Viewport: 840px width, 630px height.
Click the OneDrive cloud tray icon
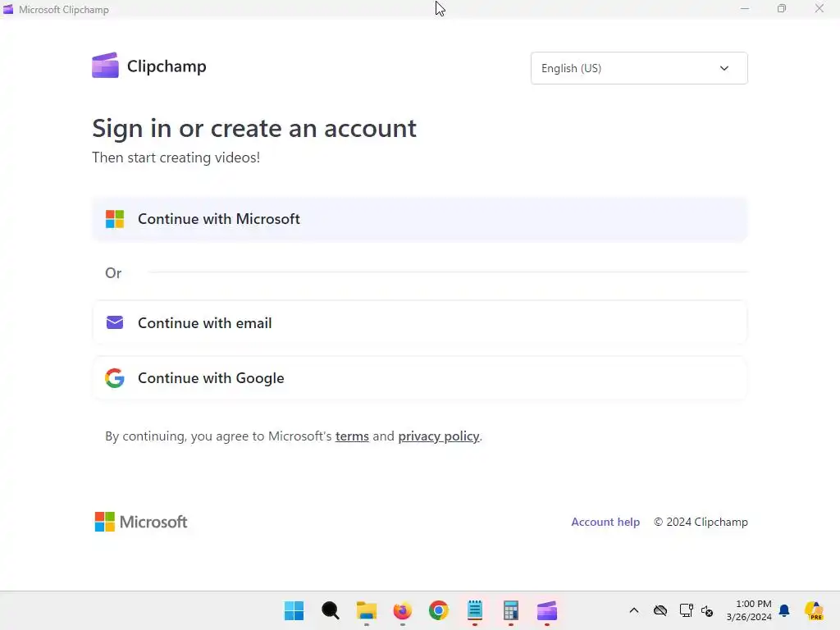pyautogui.click(x=660, y=610)
